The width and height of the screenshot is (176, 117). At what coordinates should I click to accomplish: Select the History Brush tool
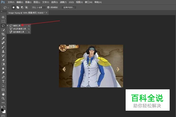click(3, 56)
